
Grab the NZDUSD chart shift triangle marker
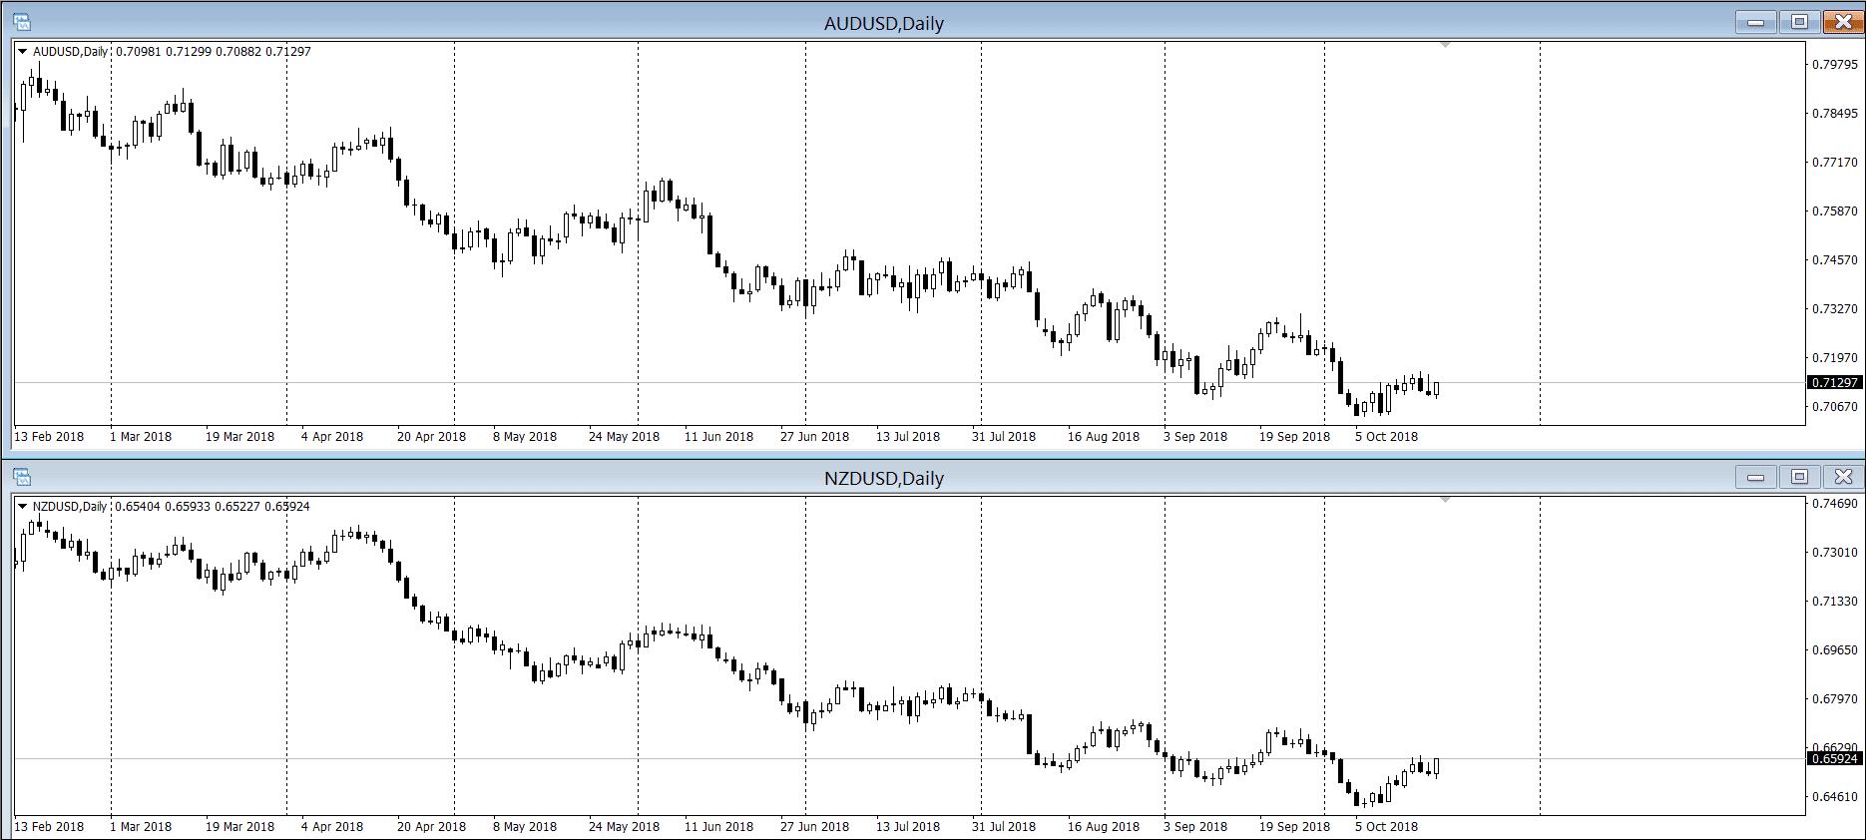(x=1445, y=499)
